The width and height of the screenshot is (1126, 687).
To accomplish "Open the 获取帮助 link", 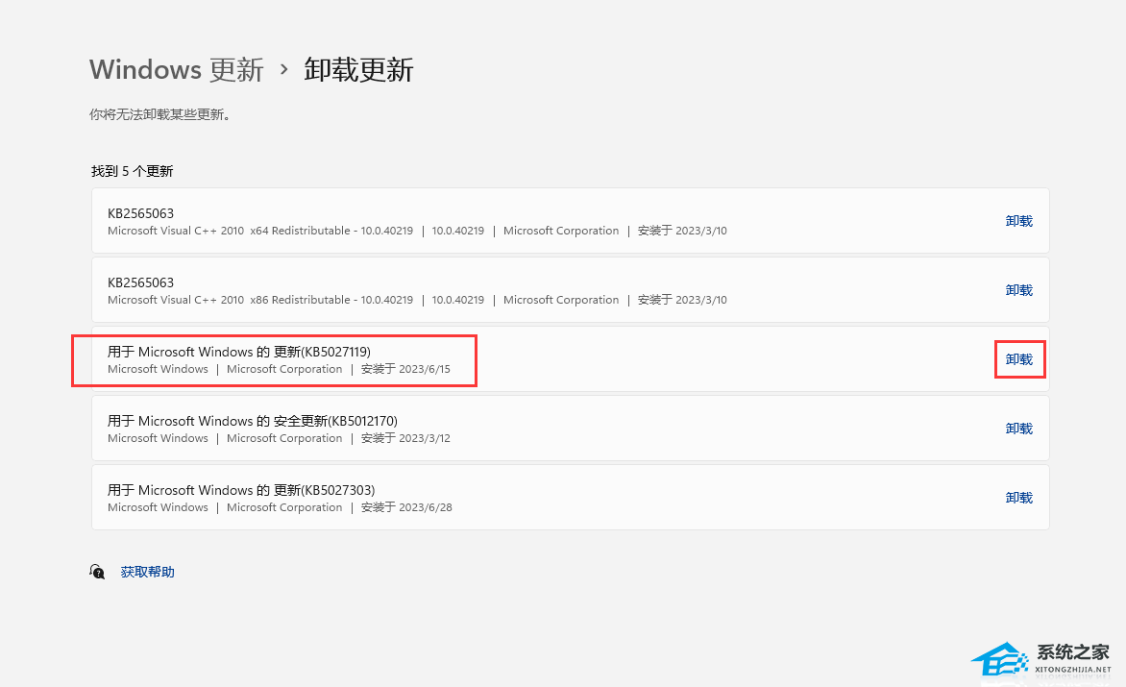I will coord(147,572).
